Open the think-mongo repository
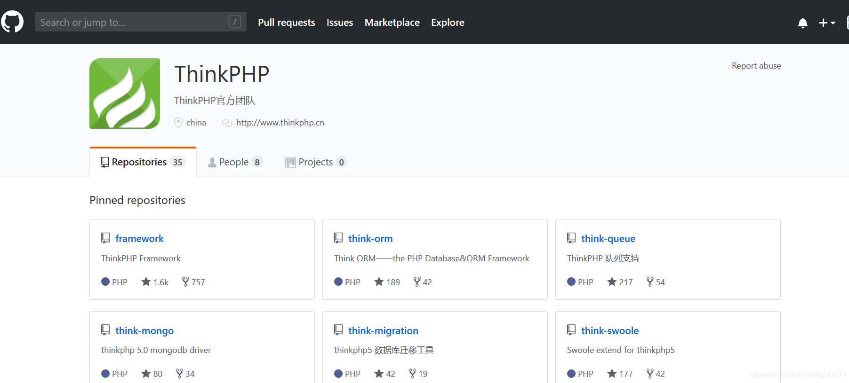Image resolution: width=849 pixels, height=383 pixels. click(144, 331)
